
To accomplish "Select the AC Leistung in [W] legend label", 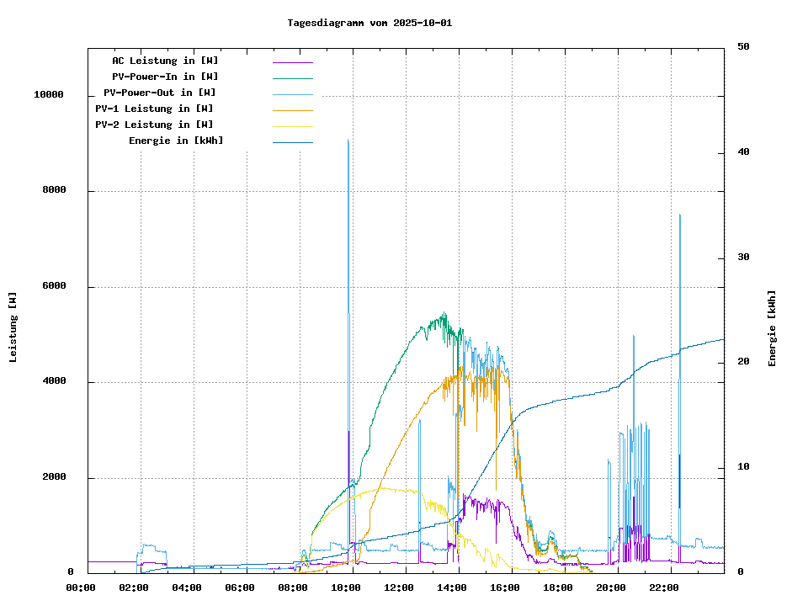I will point(165,61).
